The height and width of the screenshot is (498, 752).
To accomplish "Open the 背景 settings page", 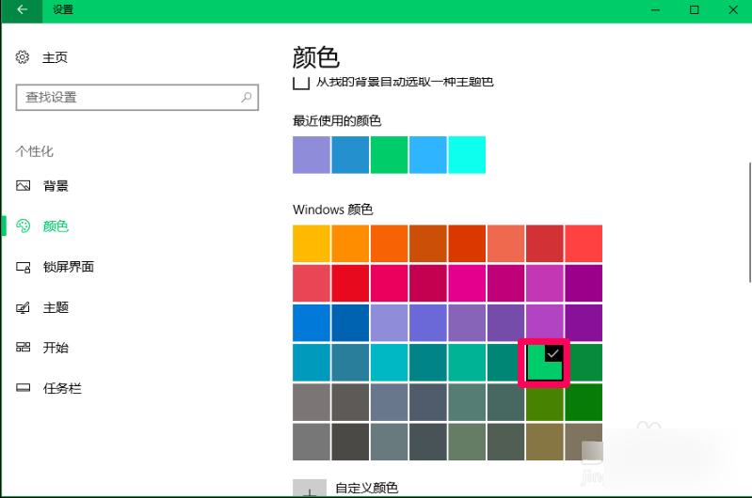I will [56, 186].
